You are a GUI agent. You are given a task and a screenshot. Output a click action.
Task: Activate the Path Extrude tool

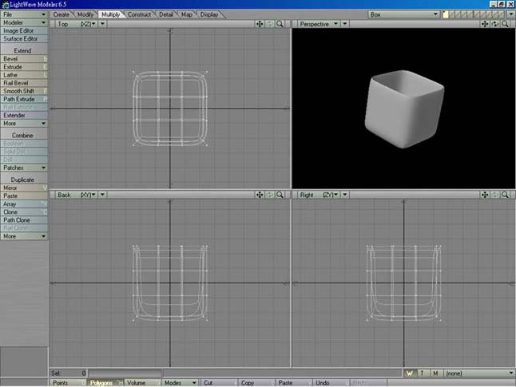24,99
